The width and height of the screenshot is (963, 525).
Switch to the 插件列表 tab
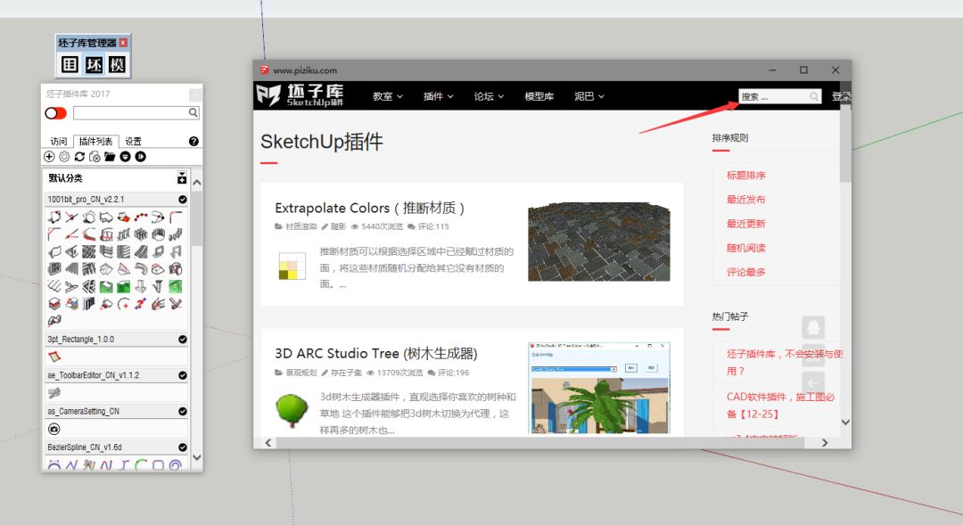click(95, 141)
